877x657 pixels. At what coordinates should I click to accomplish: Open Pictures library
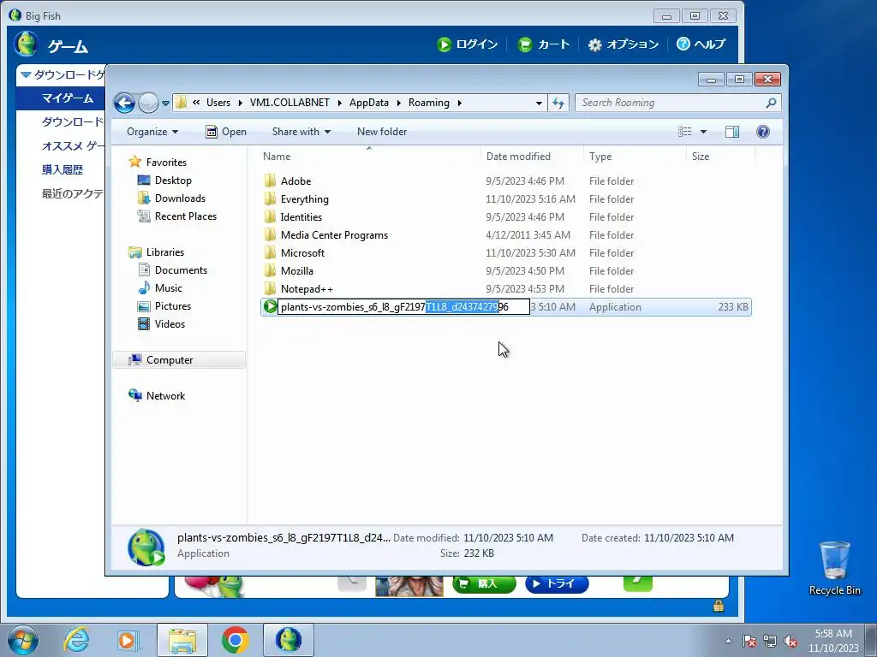point(173,305)
